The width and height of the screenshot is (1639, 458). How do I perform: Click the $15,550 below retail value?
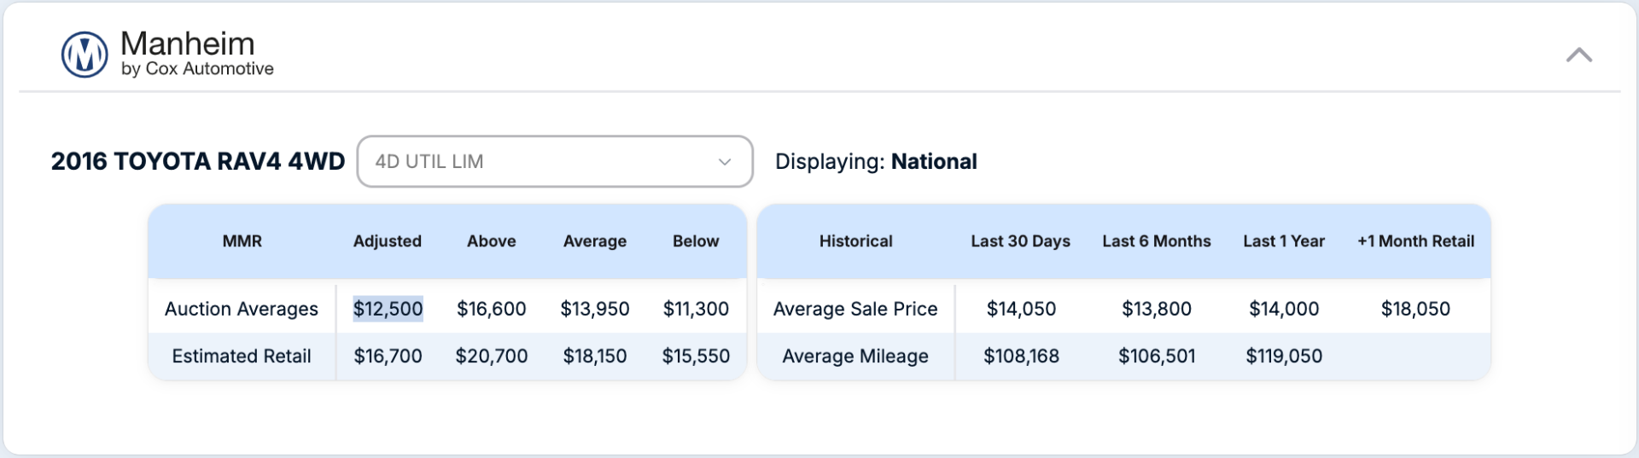697,356
